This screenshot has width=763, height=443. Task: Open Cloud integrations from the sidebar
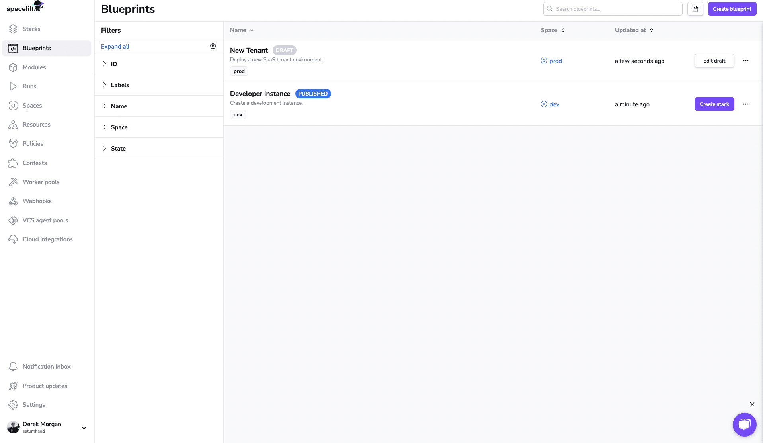pos(47,239)
